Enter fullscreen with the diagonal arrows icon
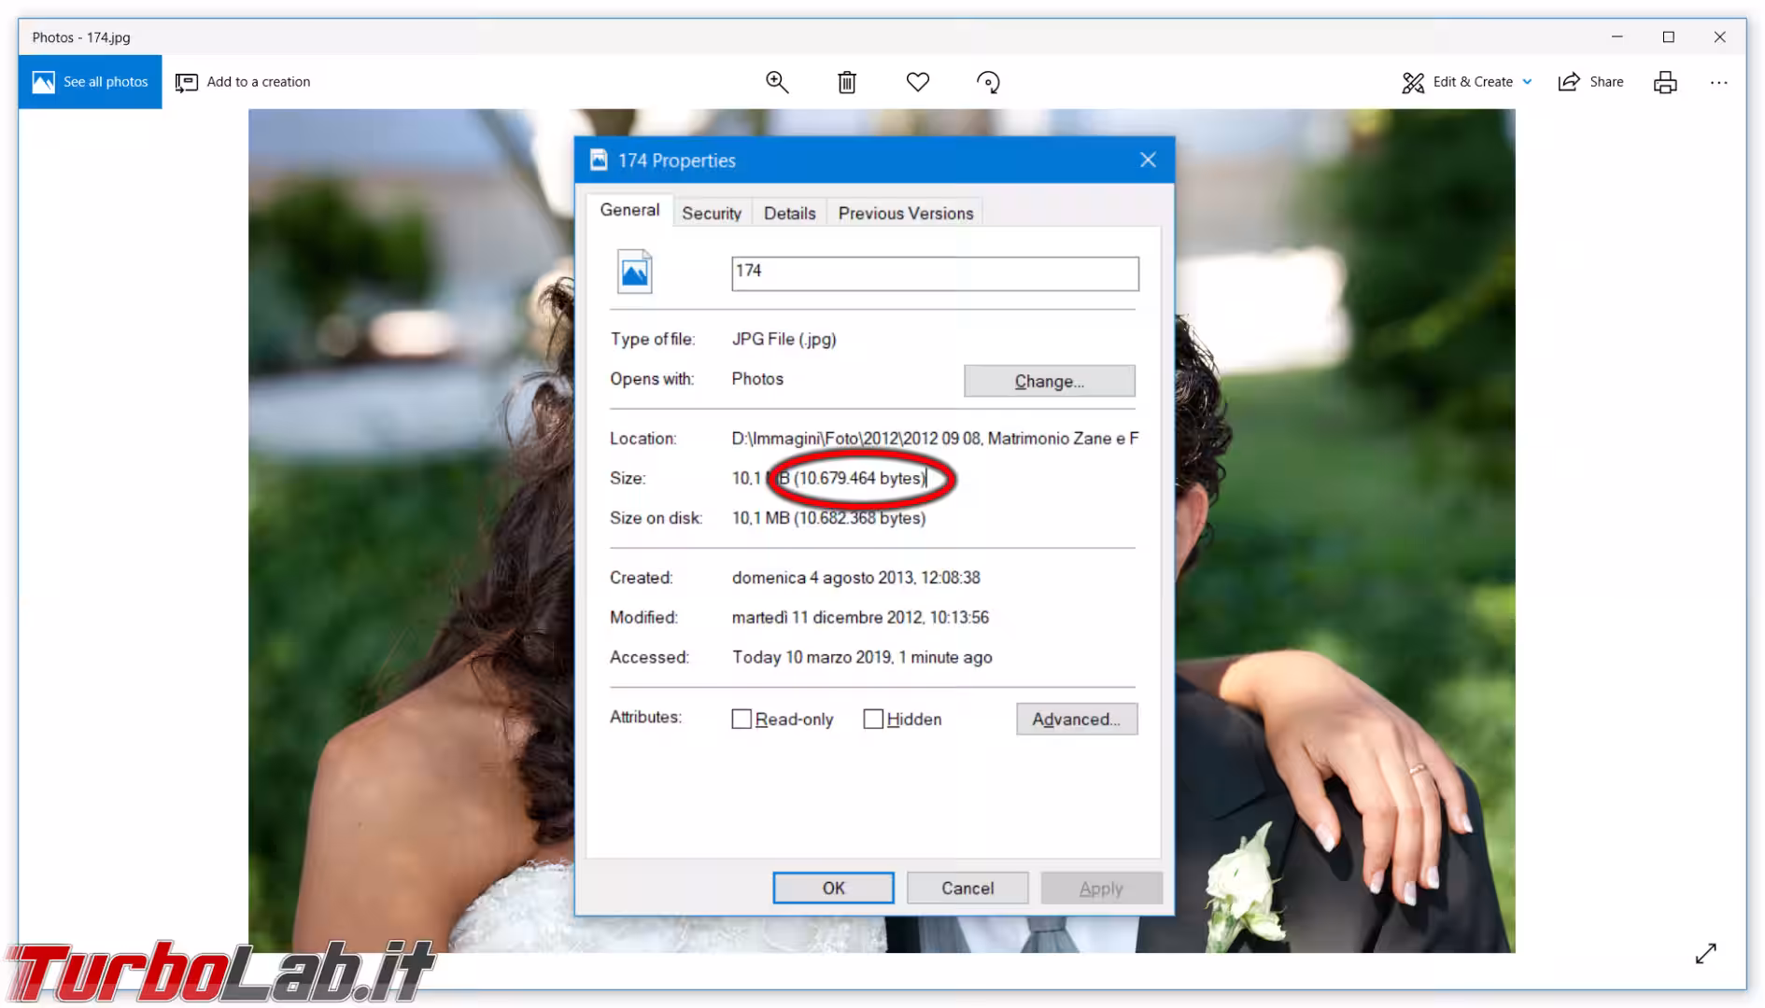Image resolution: width=1765 pixels, height=1008 pixels. [1705, 953]
